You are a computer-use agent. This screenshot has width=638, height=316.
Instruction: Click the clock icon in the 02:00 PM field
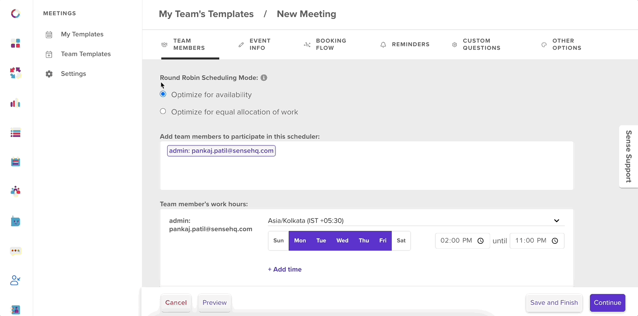[x=480, y=241]
